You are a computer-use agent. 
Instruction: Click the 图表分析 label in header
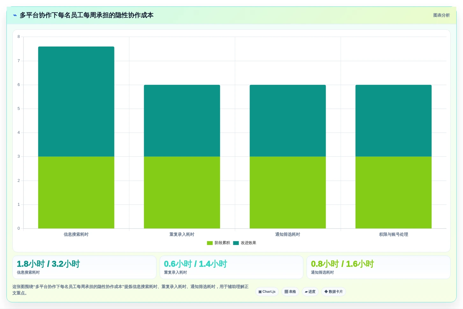tap(441, 15)
